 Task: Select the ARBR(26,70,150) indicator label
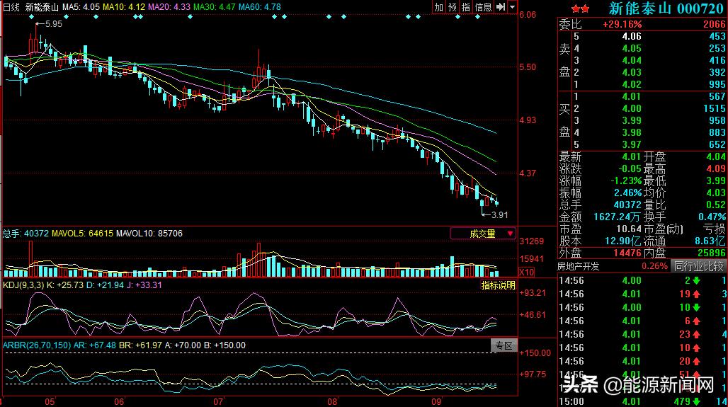[x=37, y=345]
